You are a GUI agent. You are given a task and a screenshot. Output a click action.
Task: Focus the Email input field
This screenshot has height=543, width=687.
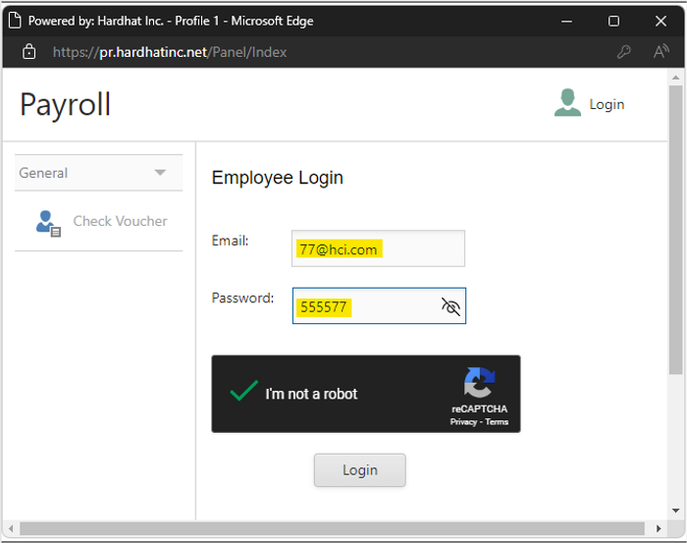[x=378, y=248]
